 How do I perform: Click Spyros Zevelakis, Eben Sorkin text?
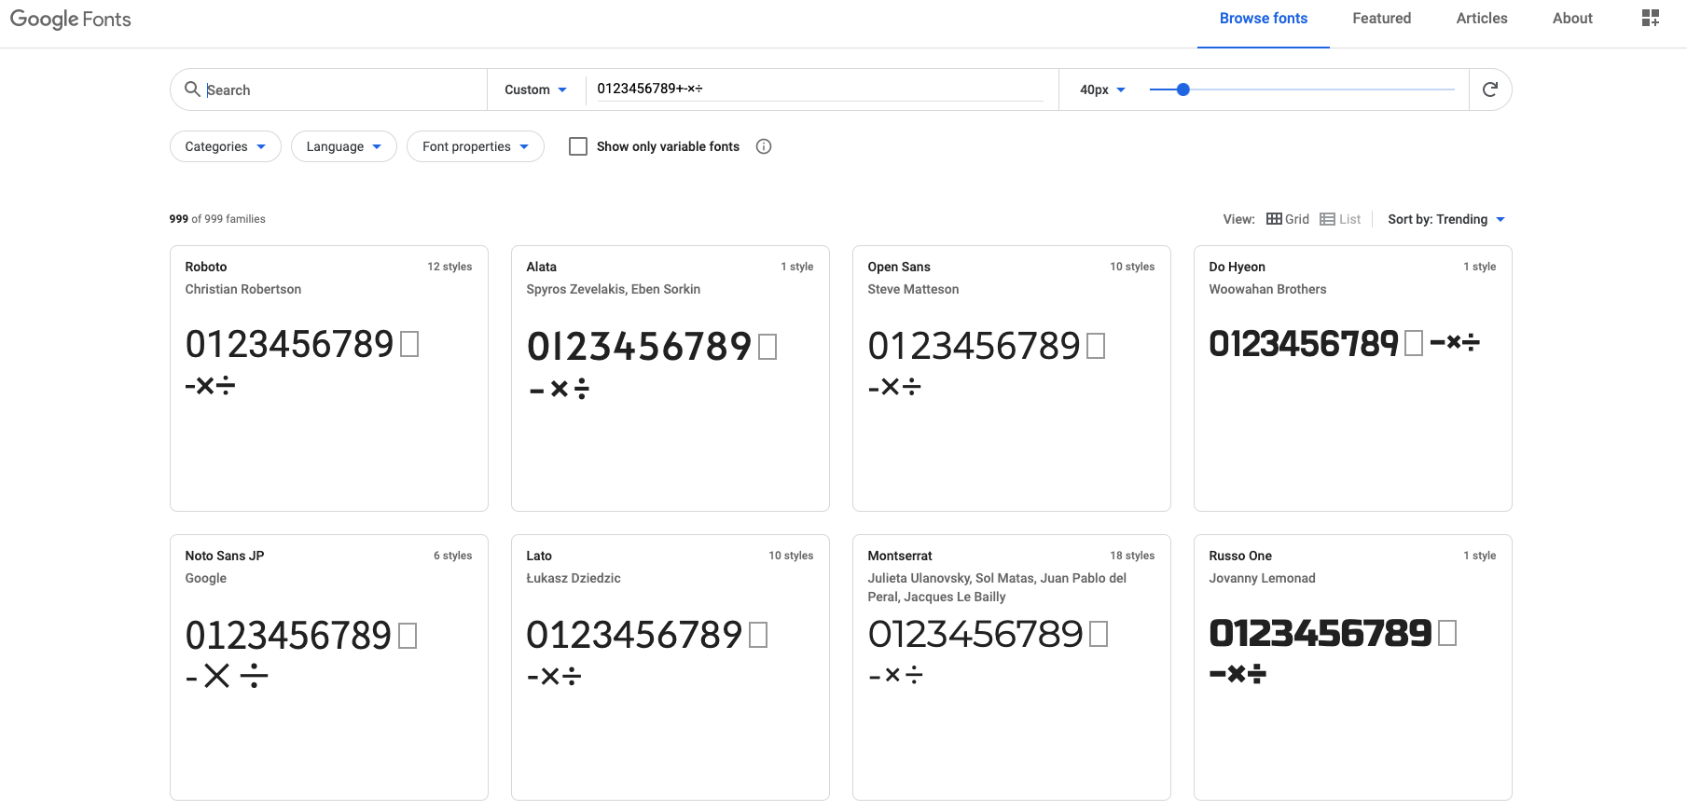tap(613, 289)
